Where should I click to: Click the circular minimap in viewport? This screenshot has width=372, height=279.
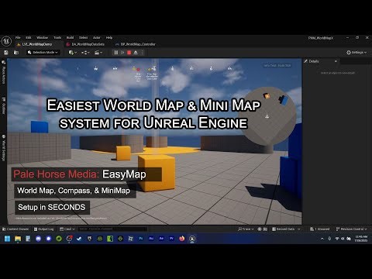(267, 116)
